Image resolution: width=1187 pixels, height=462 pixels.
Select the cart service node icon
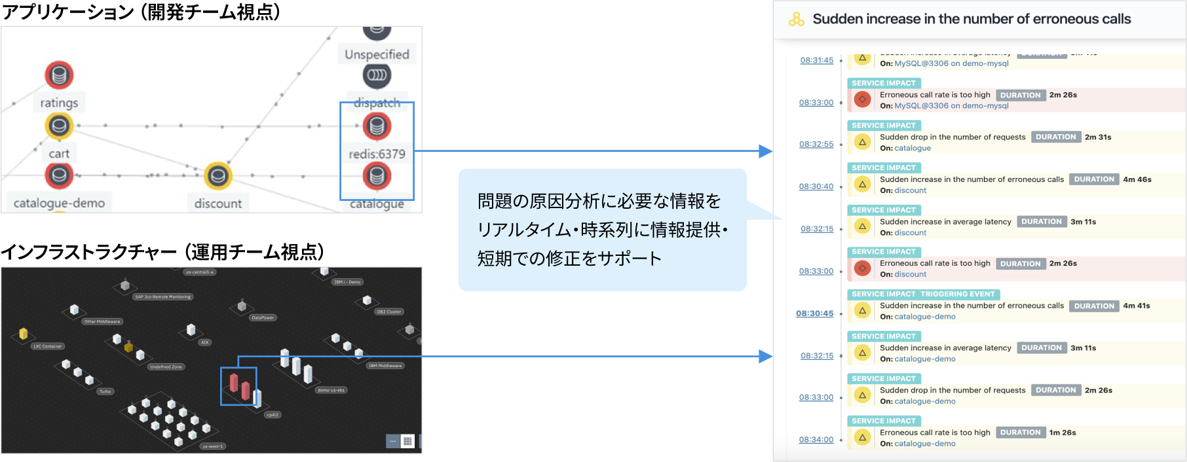click(x=59, y=126)
